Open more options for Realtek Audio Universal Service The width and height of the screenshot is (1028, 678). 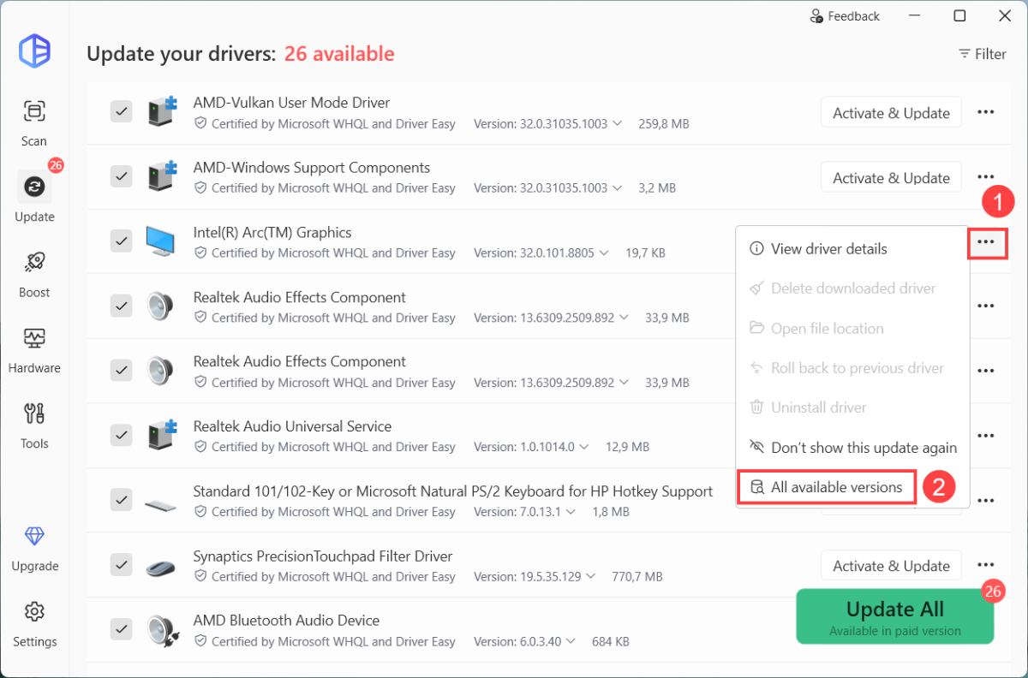coord(986,436)
